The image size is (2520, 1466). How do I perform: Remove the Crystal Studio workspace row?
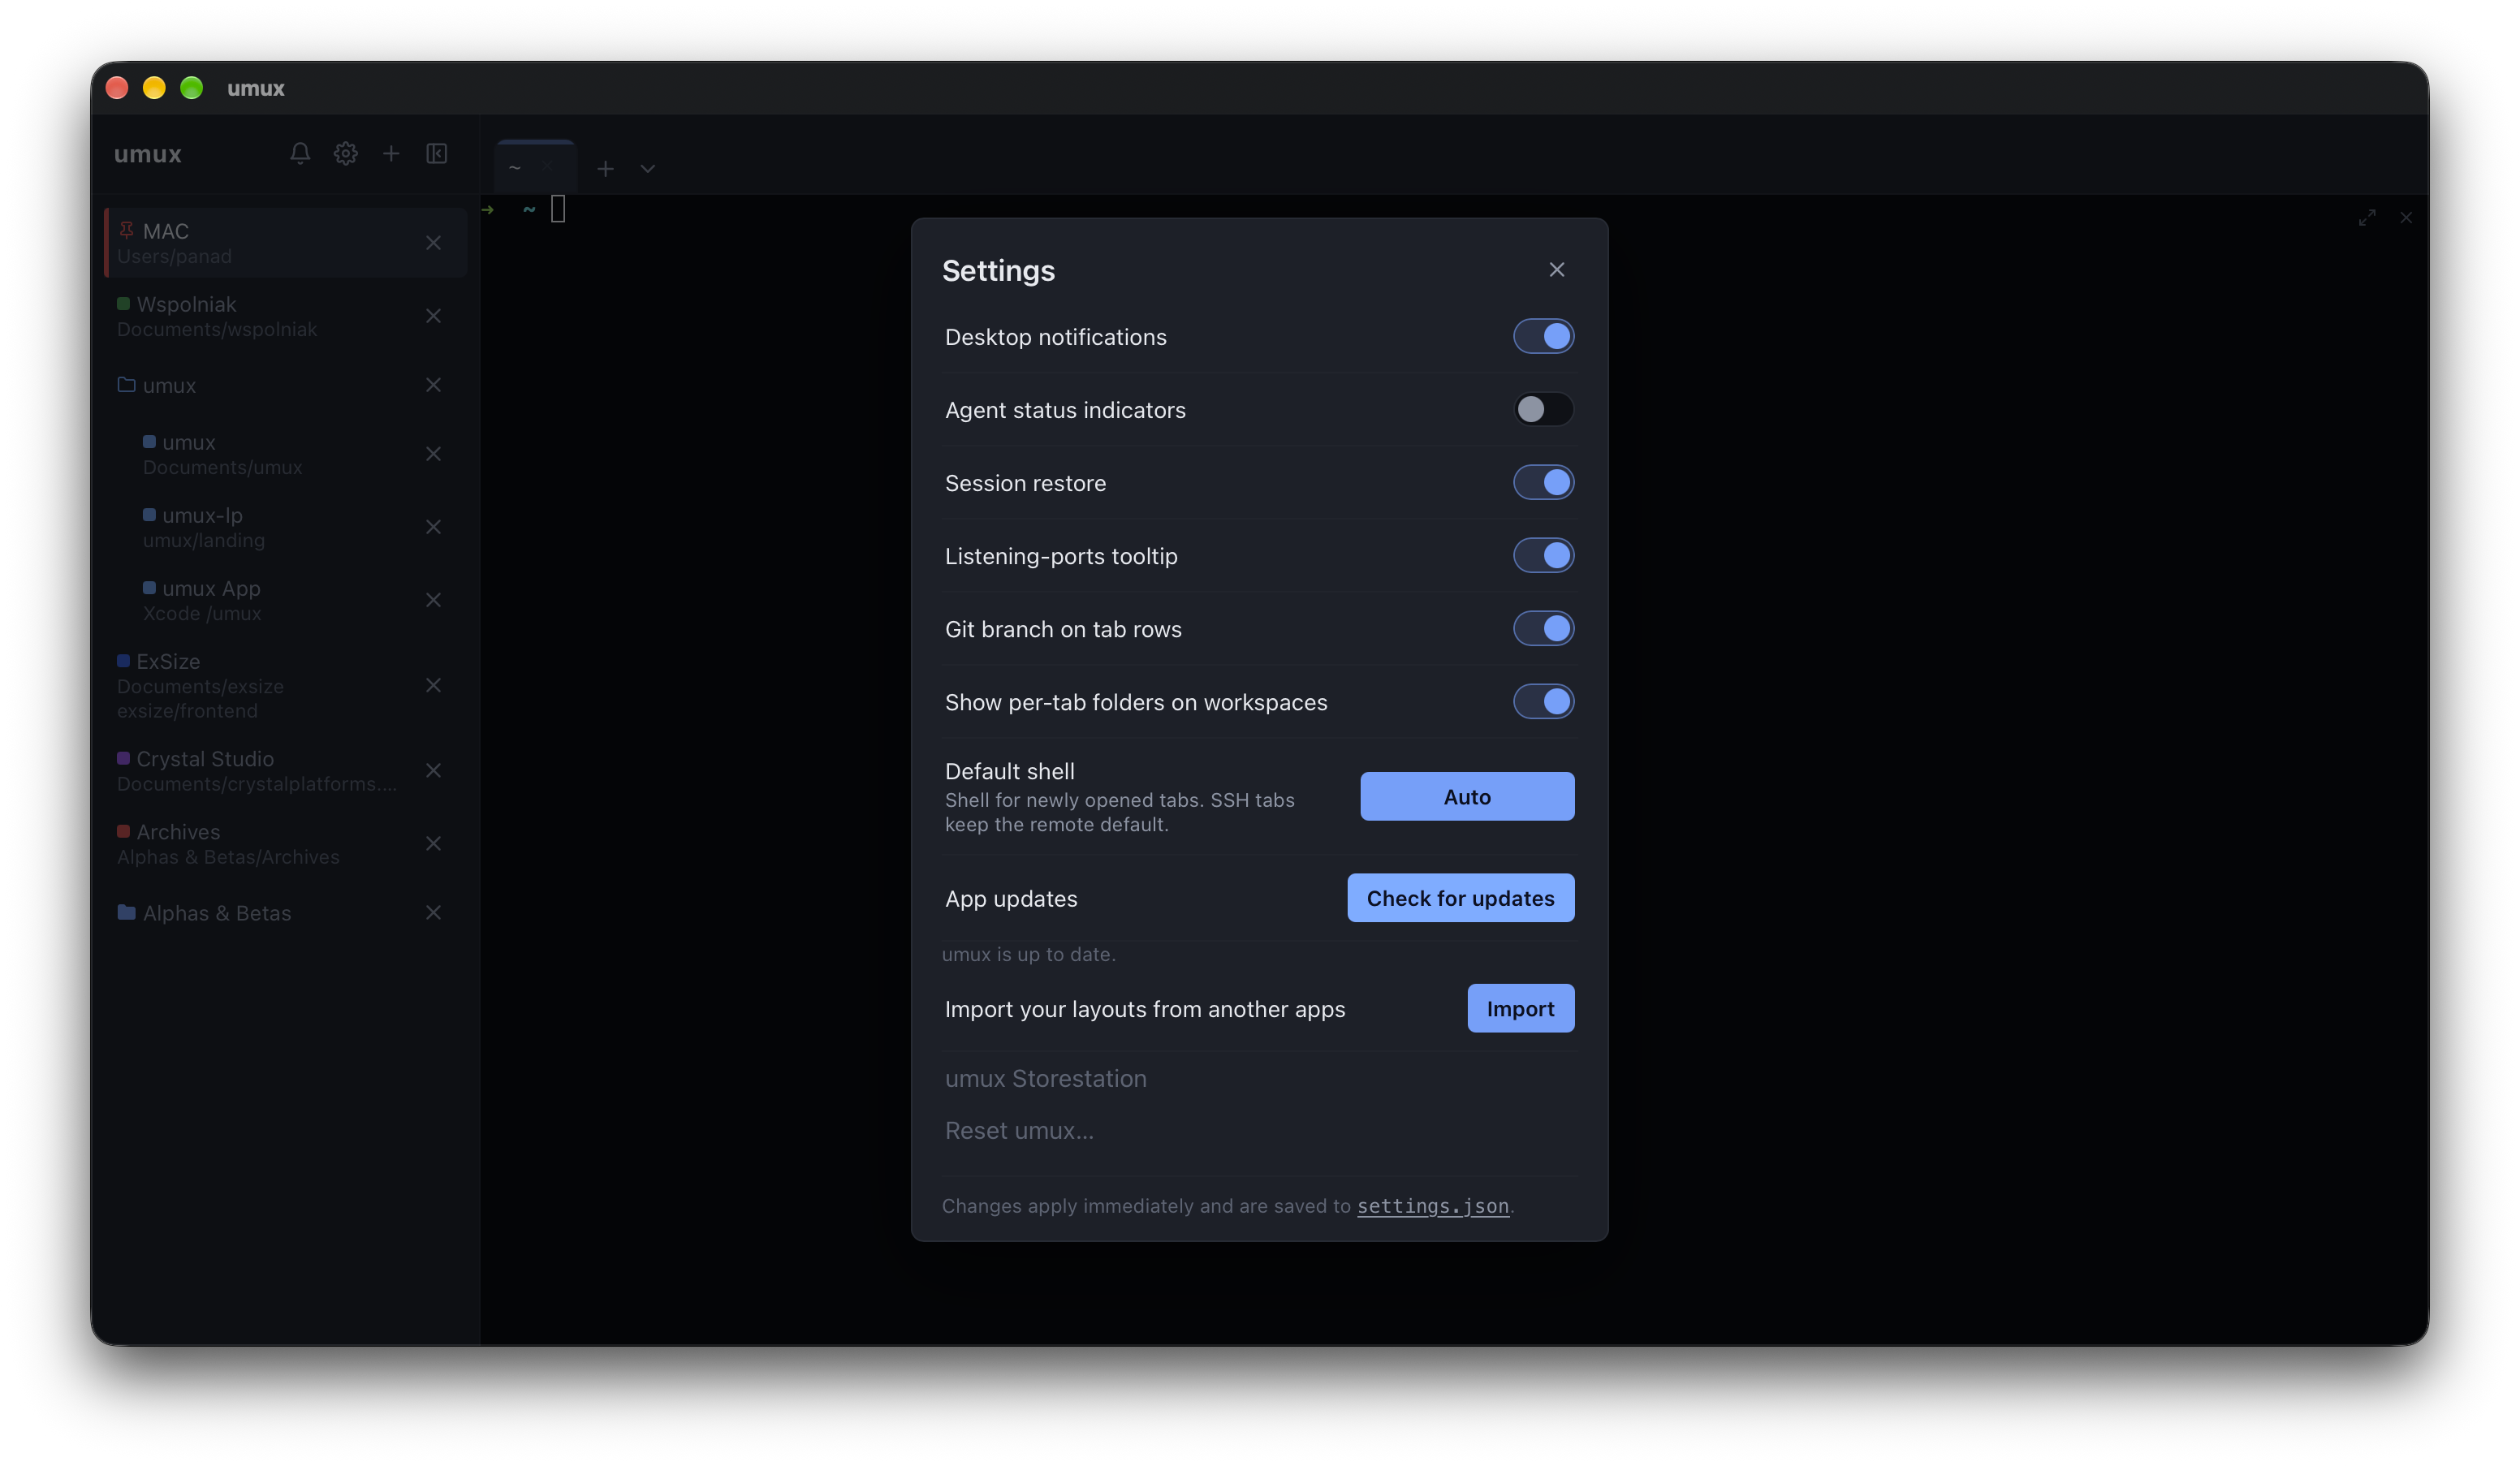point(433,770)
